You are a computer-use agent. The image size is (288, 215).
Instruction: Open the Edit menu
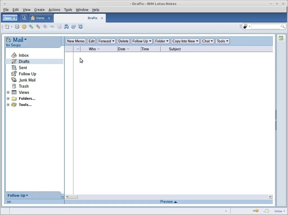[x=16, y=10]
